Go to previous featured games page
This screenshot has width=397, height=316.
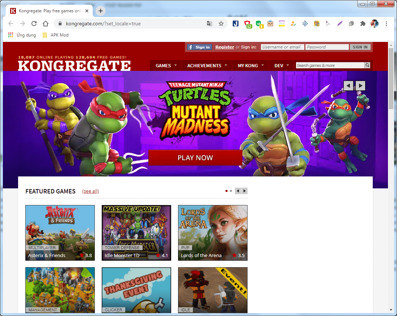tap(238, 191)
